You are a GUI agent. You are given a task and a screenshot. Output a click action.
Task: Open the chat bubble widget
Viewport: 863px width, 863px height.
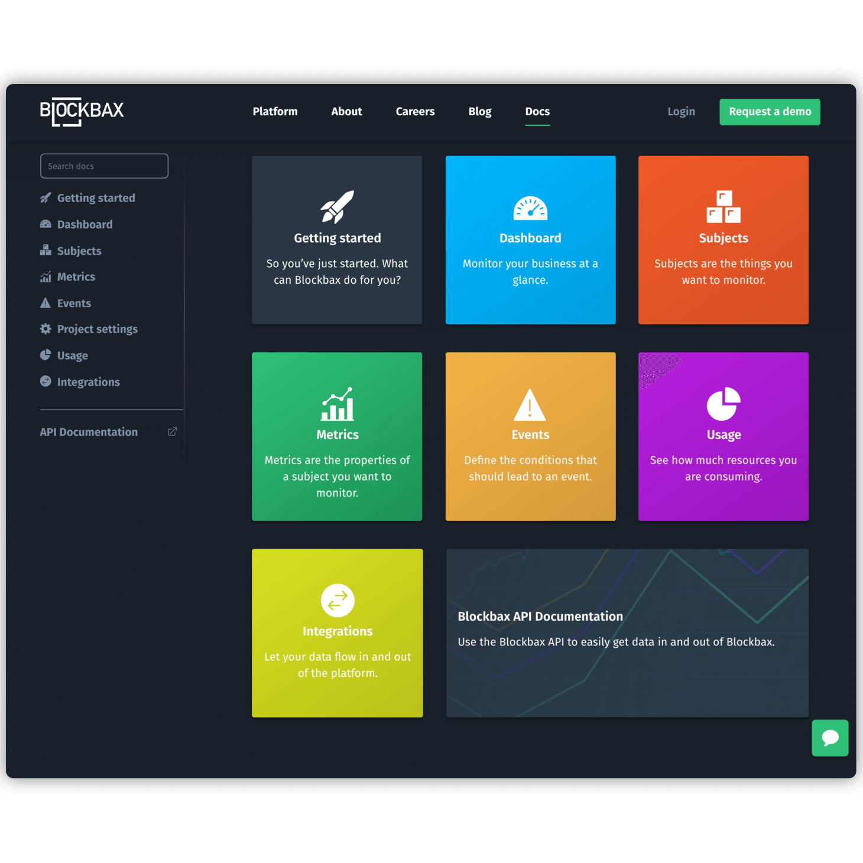830,738
